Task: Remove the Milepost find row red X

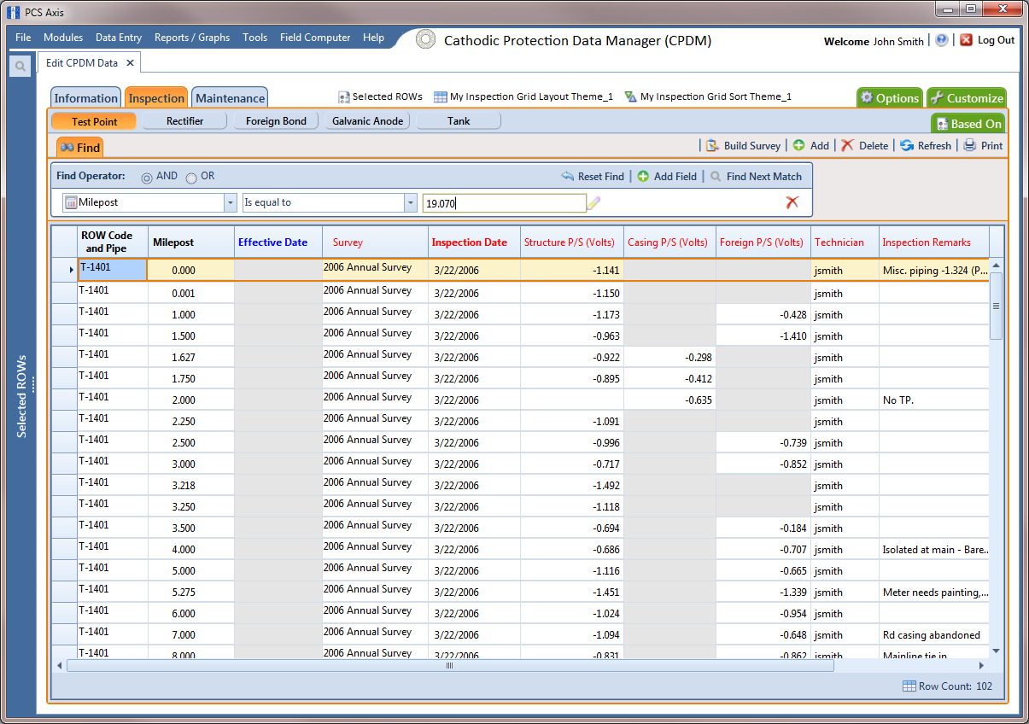Action: click(792, 202)
